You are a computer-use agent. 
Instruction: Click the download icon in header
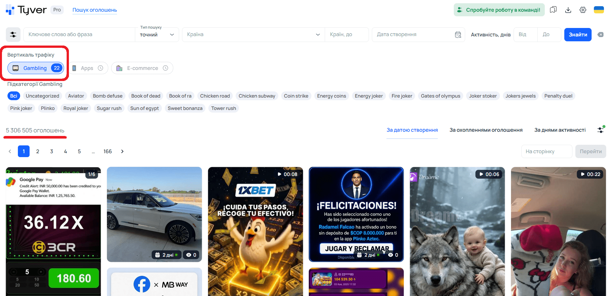568,10
